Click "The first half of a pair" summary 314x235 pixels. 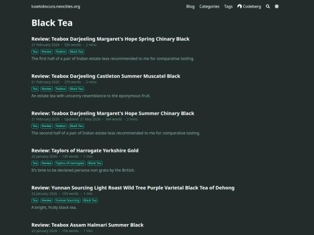[x=113, y=59]
